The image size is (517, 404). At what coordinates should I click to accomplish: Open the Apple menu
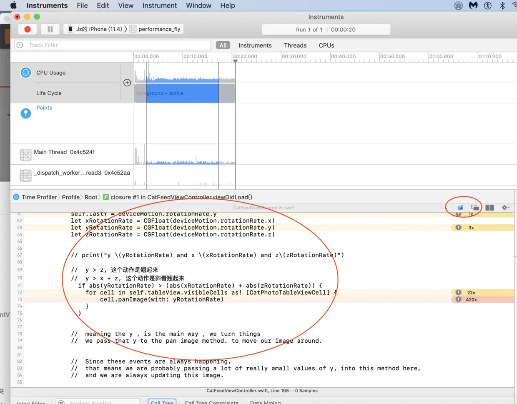pos(13,5)
